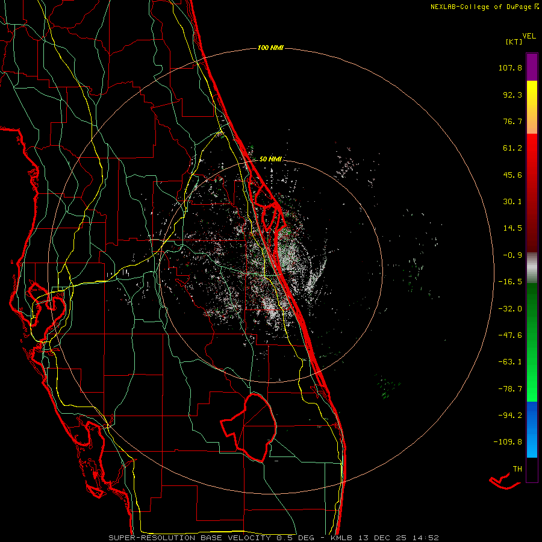Select the 92.3 velocity scale value
This screenshot has height=542, width=542.
click(512, 95)
